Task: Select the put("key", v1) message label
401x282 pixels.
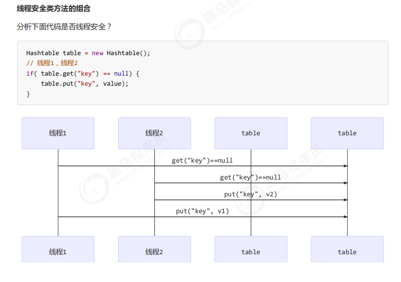Action: click(x=202, y=211)
